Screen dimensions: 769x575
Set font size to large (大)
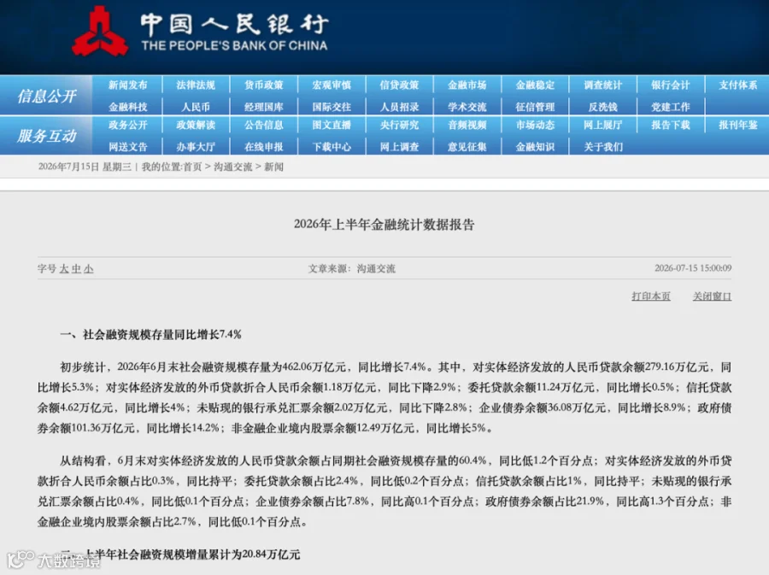pyautogui.click(x=64, y=268)
